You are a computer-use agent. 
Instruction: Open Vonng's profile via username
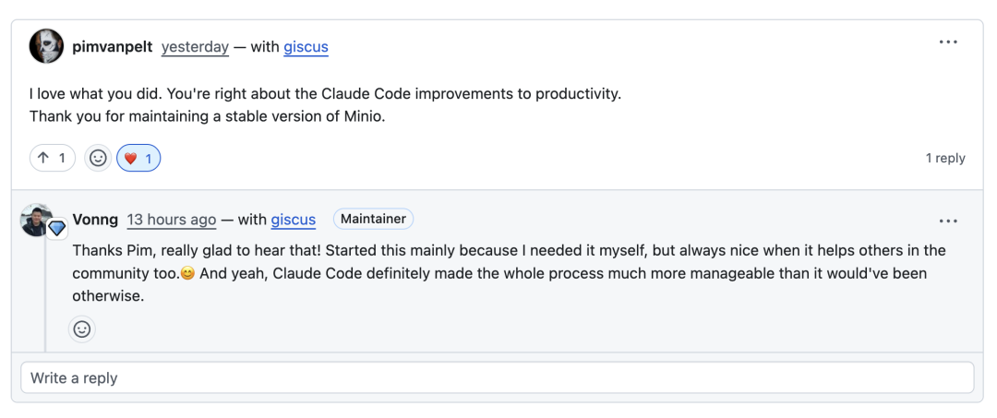tap(95, 220)
